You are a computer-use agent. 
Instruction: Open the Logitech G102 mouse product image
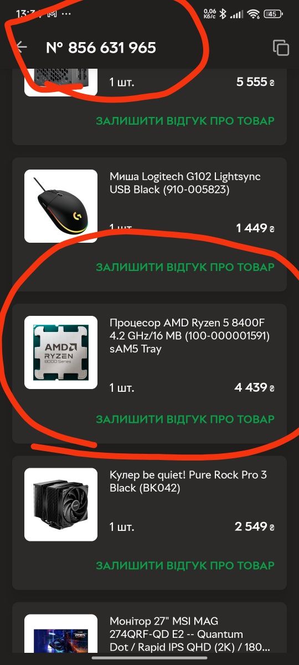[x=61, y=206]
